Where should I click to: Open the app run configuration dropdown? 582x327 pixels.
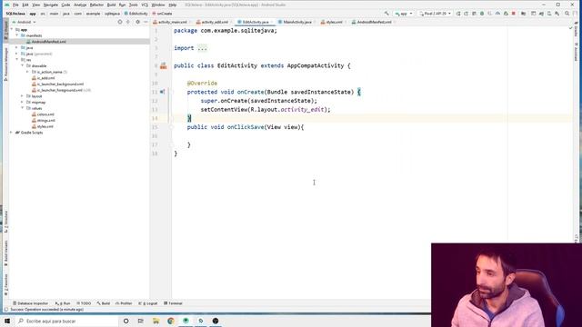click(404, 14)
